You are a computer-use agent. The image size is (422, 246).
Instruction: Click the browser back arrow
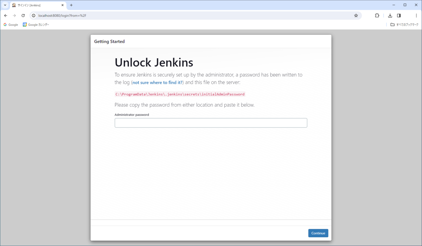point(6,15)
